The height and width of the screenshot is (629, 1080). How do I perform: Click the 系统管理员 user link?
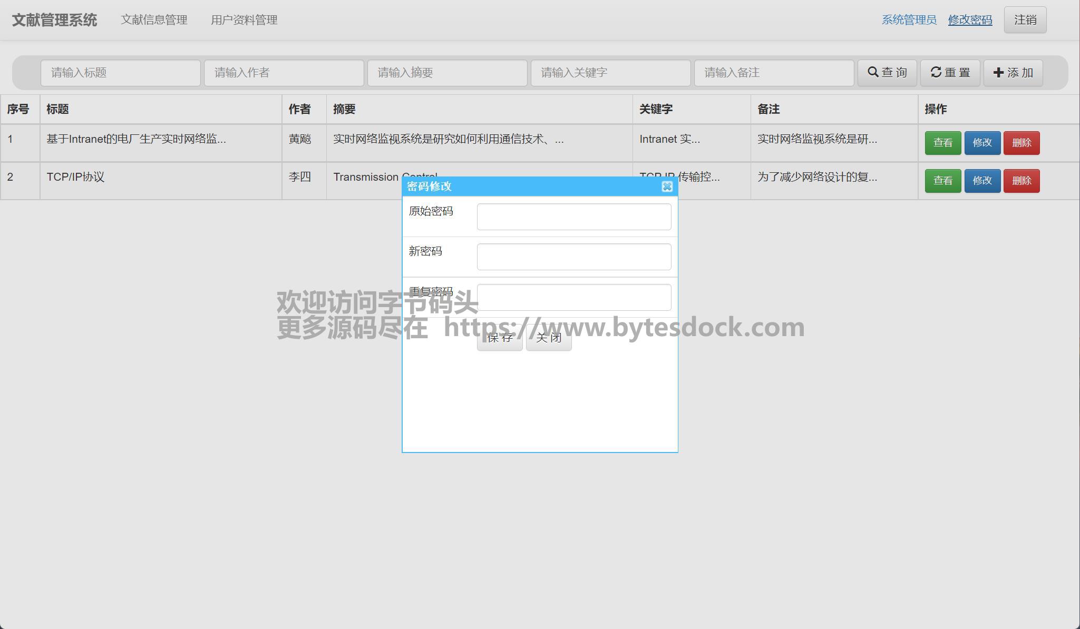[x=909, y=20]
